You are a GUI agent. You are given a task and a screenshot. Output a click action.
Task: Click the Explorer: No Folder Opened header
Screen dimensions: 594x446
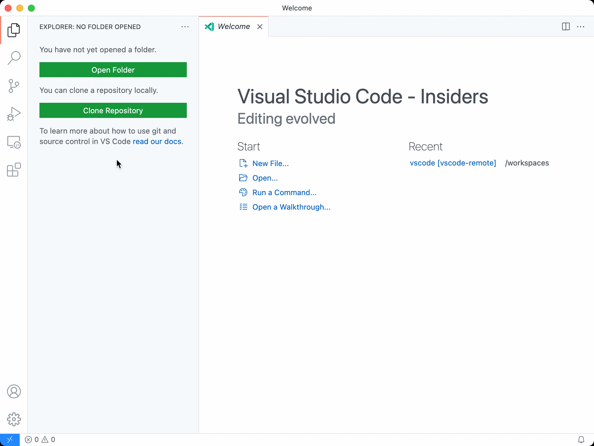coord(90,27)
